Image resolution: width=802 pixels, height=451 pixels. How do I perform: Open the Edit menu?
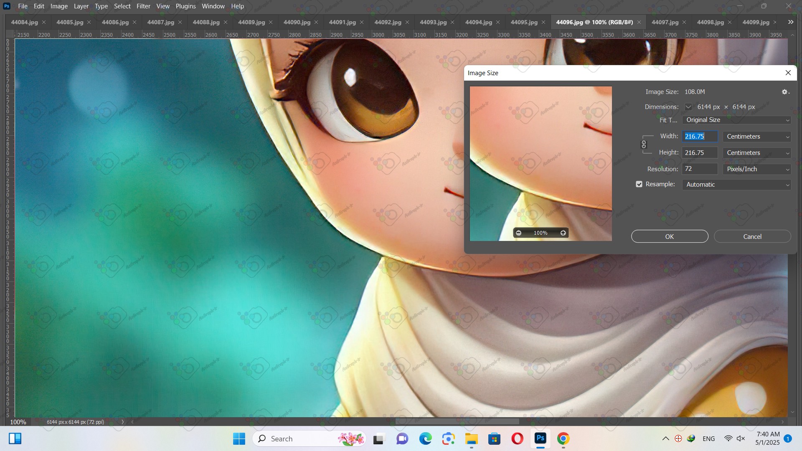pos(39,6)
